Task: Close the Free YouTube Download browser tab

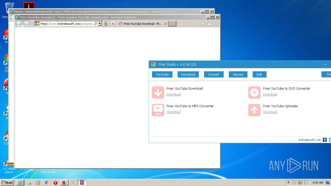Action: 165,24
